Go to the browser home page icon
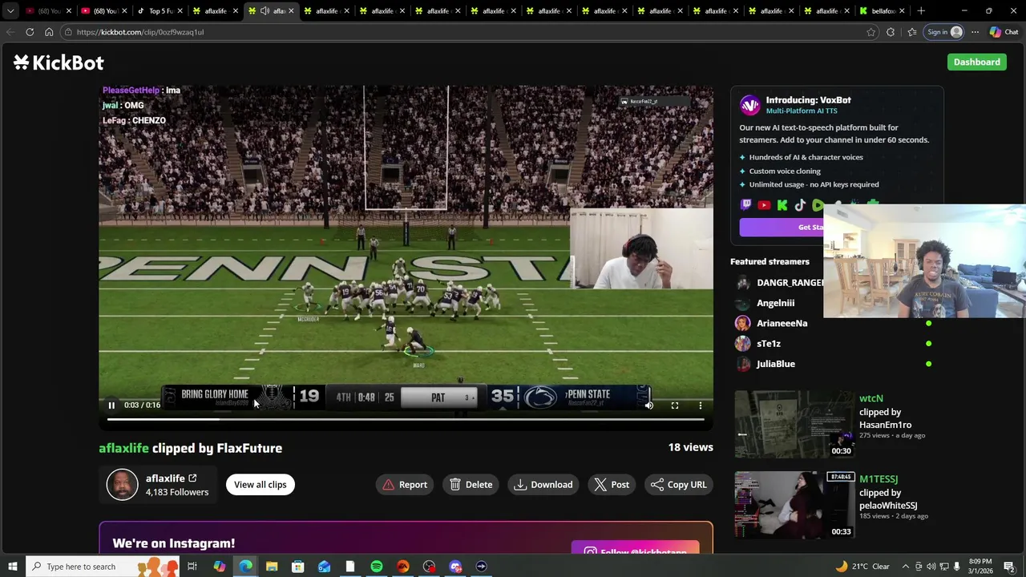The image size is (1026, 577). 49,32
